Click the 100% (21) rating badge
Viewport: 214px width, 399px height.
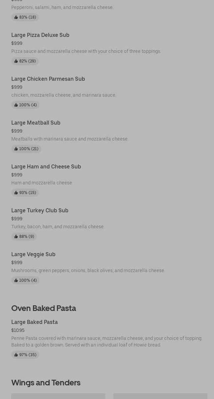(26, 149)
